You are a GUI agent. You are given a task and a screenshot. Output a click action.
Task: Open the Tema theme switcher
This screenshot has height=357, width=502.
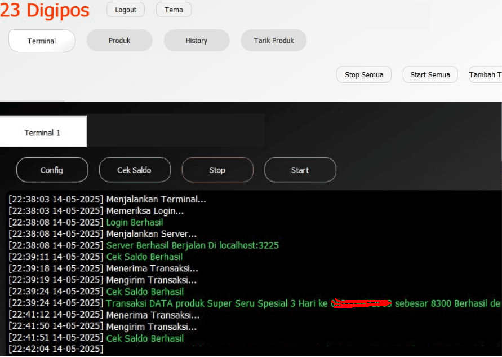pyautogui.click(x=174, y=10)
